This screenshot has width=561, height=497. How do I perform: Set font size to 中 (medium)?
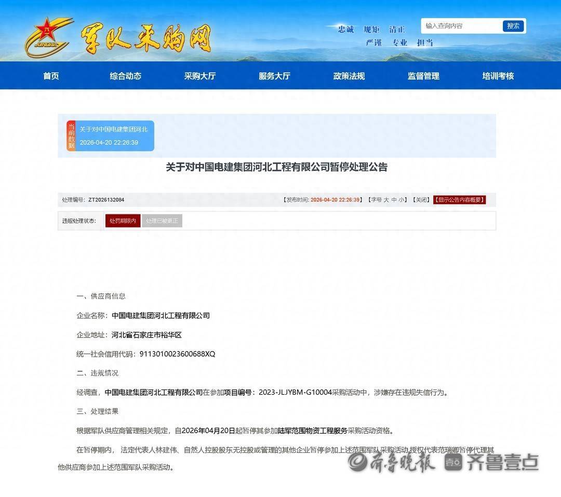394,200
